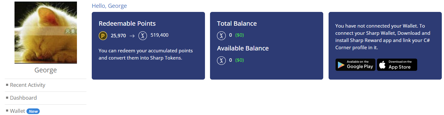Viewport: 444px width, 115px height.
Task: Open the Google Play download badge
Action: 355,65
